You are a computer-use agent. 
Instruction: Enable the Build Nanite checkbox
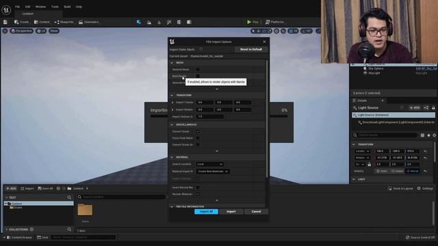coord(198,76)
